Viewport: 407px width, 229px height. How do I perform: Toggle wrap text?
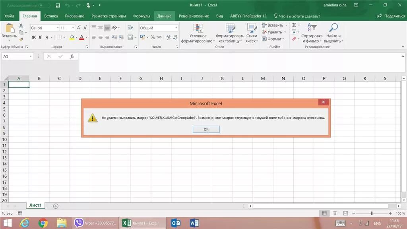click(x=130, y=28)
